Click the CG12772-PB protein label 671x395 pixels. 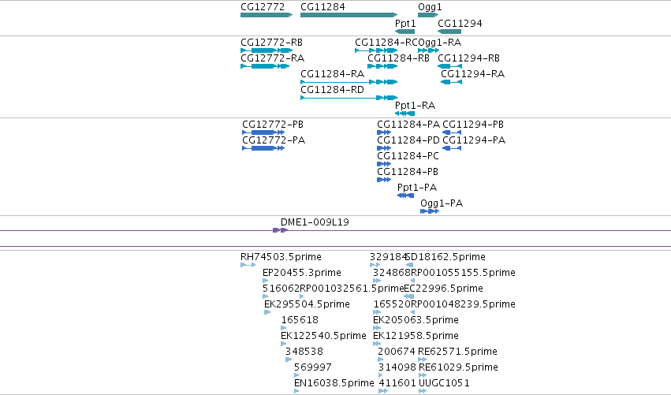273,125
